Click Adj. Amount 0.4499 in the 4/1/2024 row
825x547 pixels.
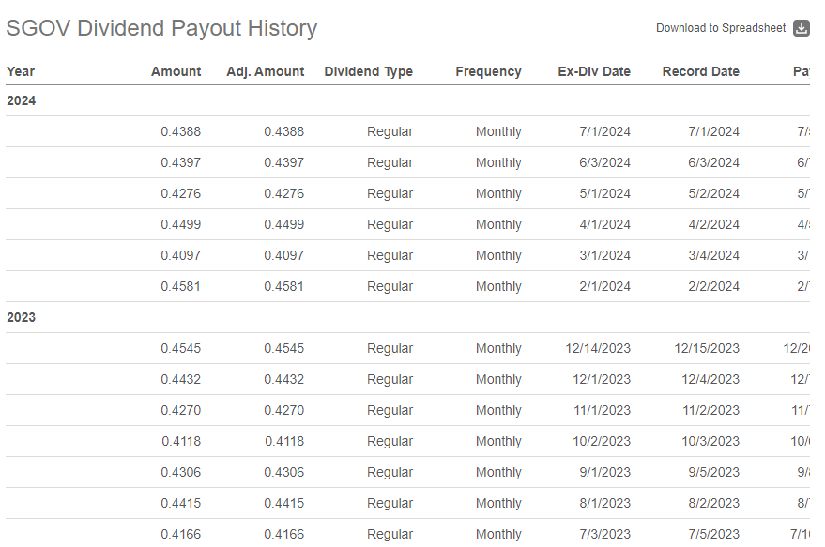[x=283, y=224]
